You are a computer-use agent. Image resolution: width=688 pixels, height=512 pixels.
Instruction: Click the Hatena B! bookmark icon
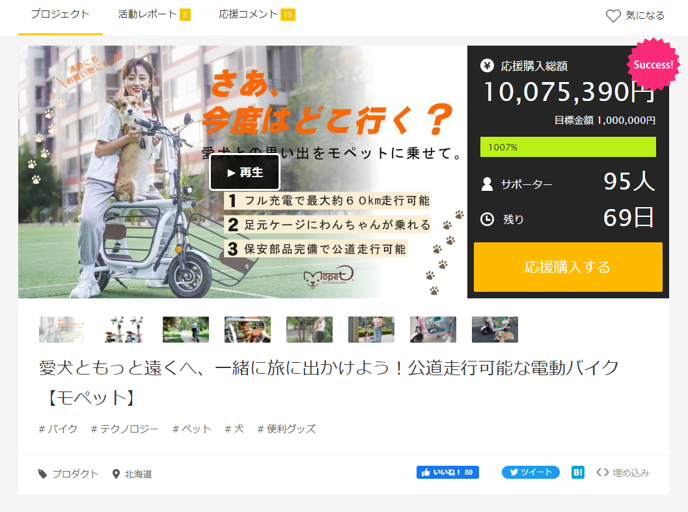pos(578,472)
